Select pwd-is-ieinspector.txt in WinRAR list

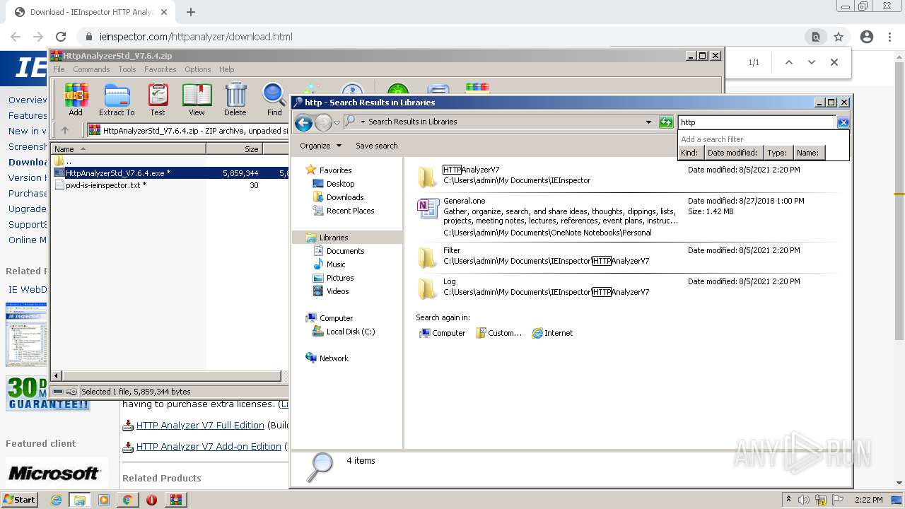(106, 185)
